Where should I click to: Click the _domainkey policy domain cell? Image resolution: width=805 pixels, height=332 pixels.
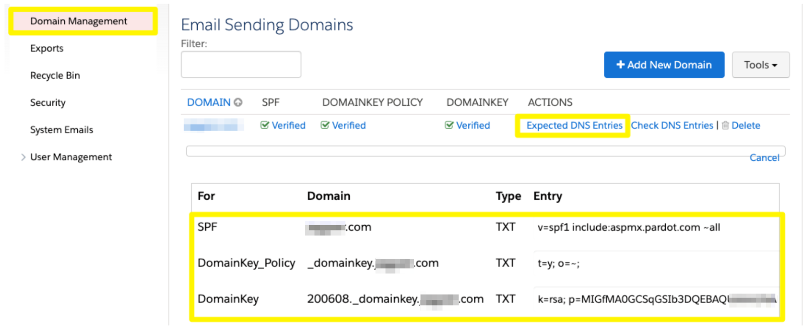pyautogui.click(x=373, y=263)
